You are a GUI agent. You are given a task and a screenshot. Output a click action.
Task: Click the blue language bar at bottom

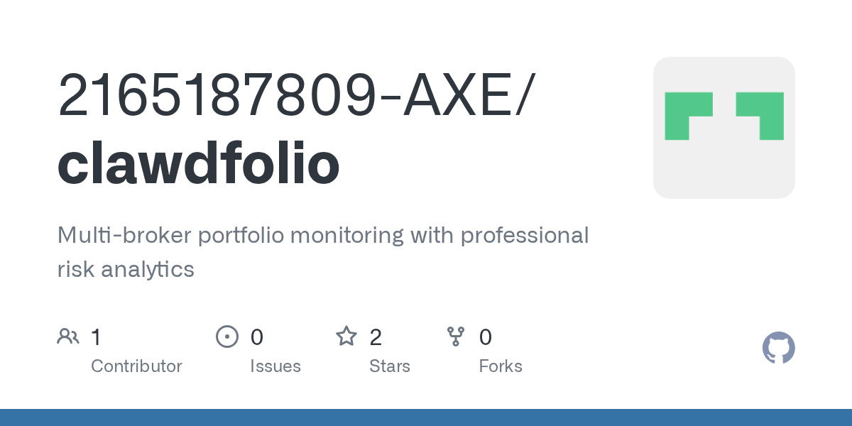[x=426, y=417]
